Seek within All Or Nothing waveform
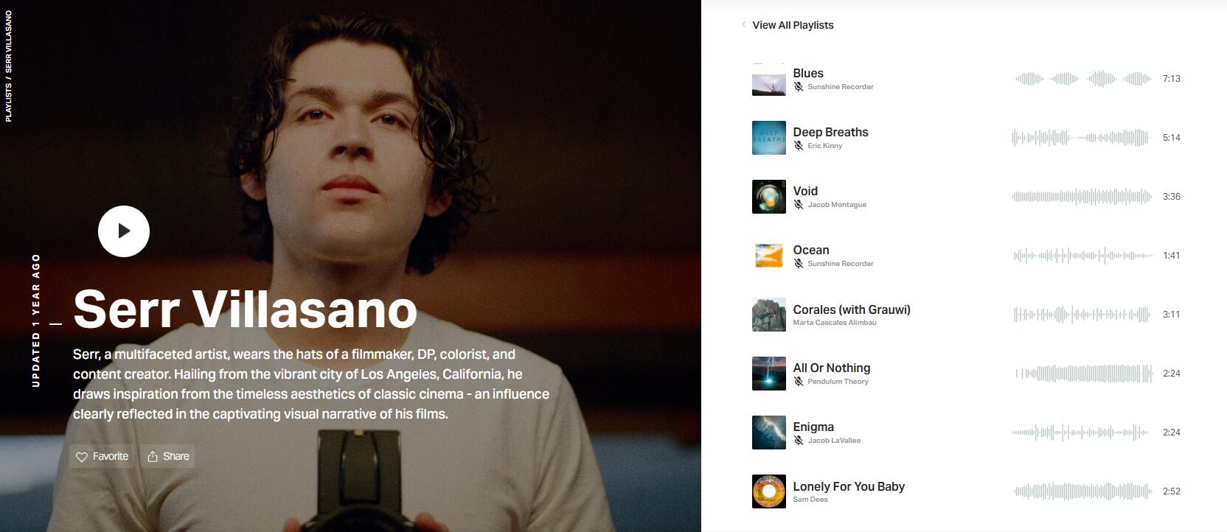Viewport: 1227px width, 532px height. [x=1083, y=374]
